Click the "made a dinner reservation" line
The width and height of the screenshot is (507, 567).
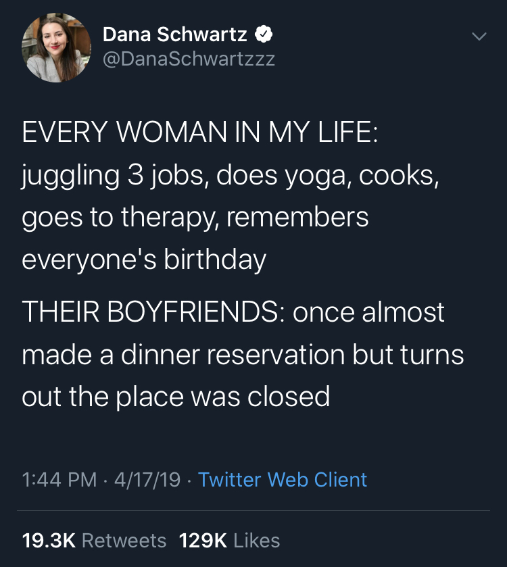[x=243, y=355]
